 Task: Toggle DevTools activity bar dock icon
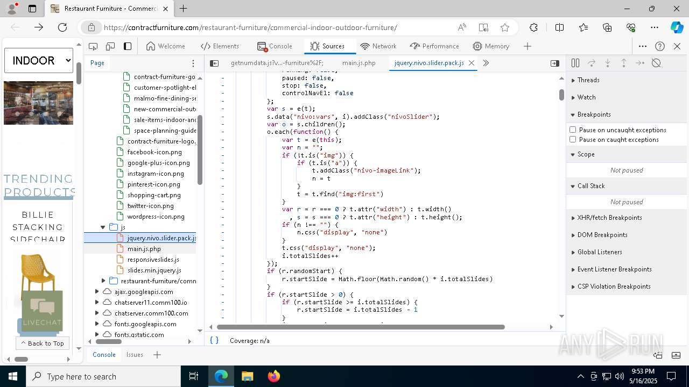tap(128, 46)
